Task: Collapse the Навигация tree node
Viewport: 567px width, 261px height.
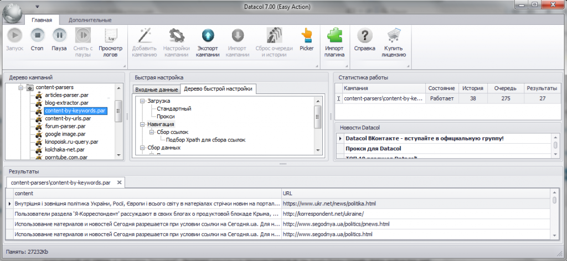Action: coord(142,124)
